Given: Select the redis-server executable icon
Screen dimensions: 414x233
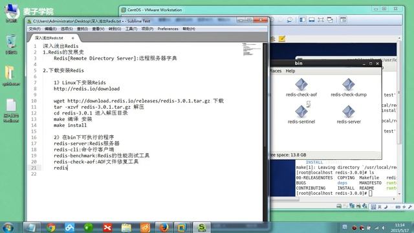Looking at the screenshot, I should [349, 111].
